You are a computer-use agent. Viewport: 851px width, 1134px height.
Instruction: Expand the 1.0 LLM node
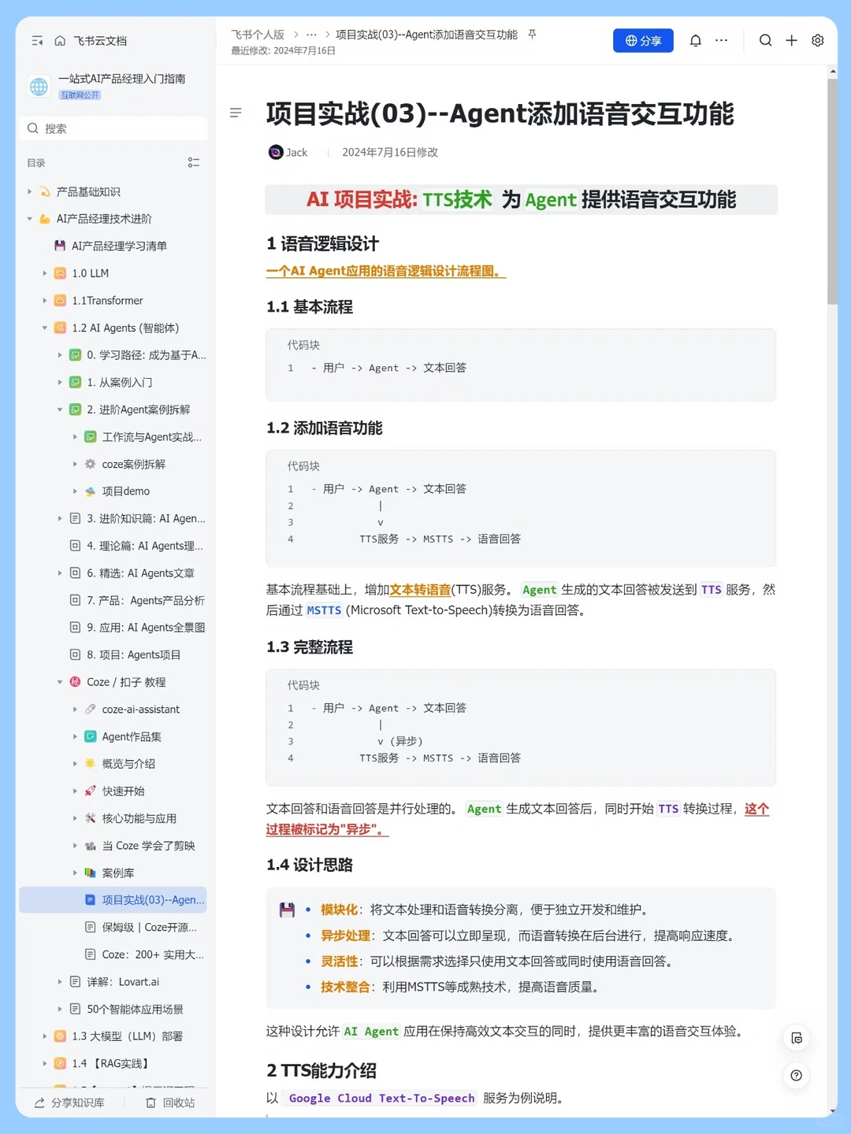click(x=45, y=273)
